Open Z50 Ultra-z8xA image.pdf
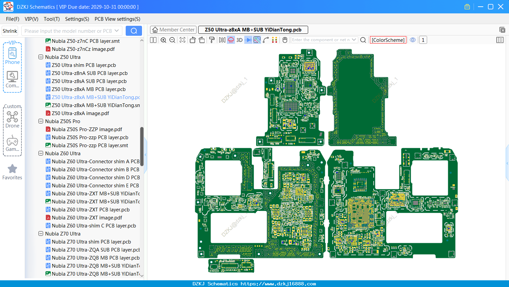The image size is (509, 287). [77, 113]
